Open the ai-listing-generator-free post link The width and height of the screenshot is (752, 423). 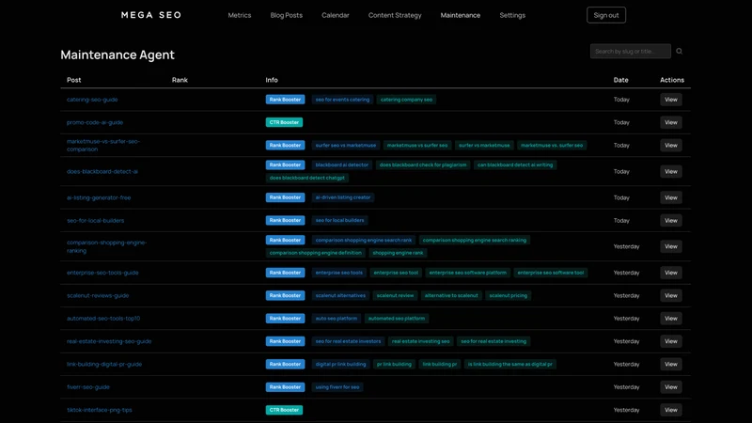[x=99, y=197]
